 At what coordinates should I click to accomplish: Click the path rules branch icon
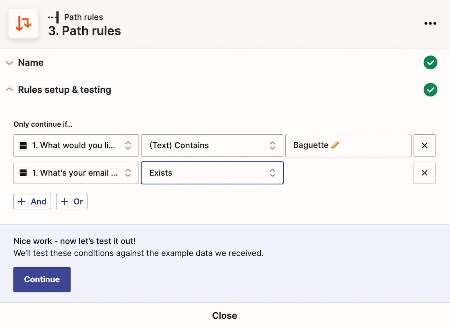point(54,17)
